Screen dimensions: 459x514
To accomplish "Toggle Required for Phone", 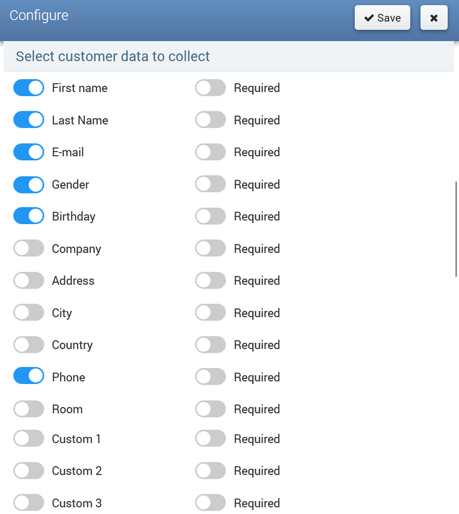I will click(x=210, y=377).
